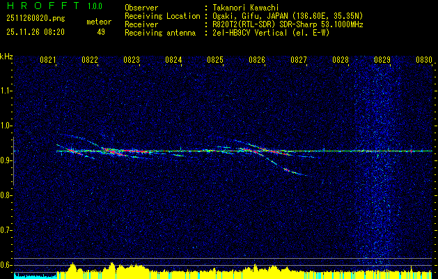
Task: Click the 1.1 kHz axis label
Action: 6,91
